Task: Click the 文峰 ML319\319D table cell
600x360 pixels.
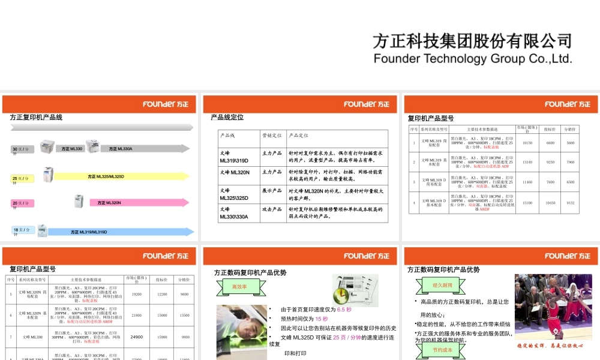Action: tap(239, 157)
